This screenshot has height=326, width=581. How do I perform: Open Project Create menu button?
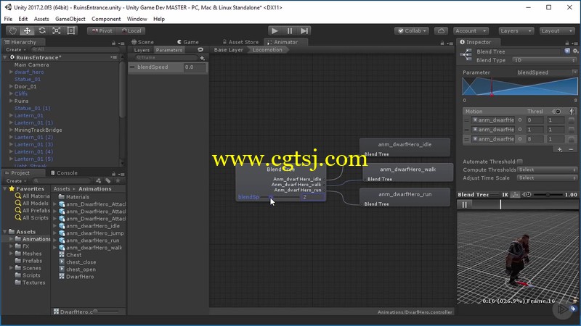click(16, 180)
